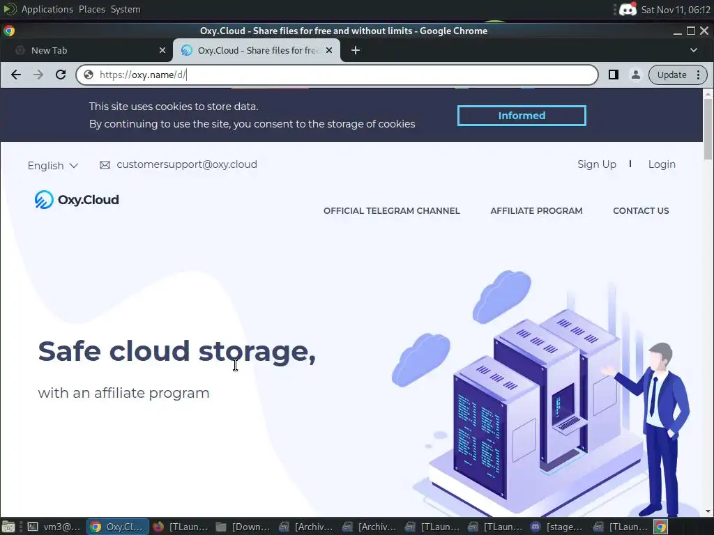Click show desktop icon in bottom panel
Screen dimensions: 714x535
(8, 527)
